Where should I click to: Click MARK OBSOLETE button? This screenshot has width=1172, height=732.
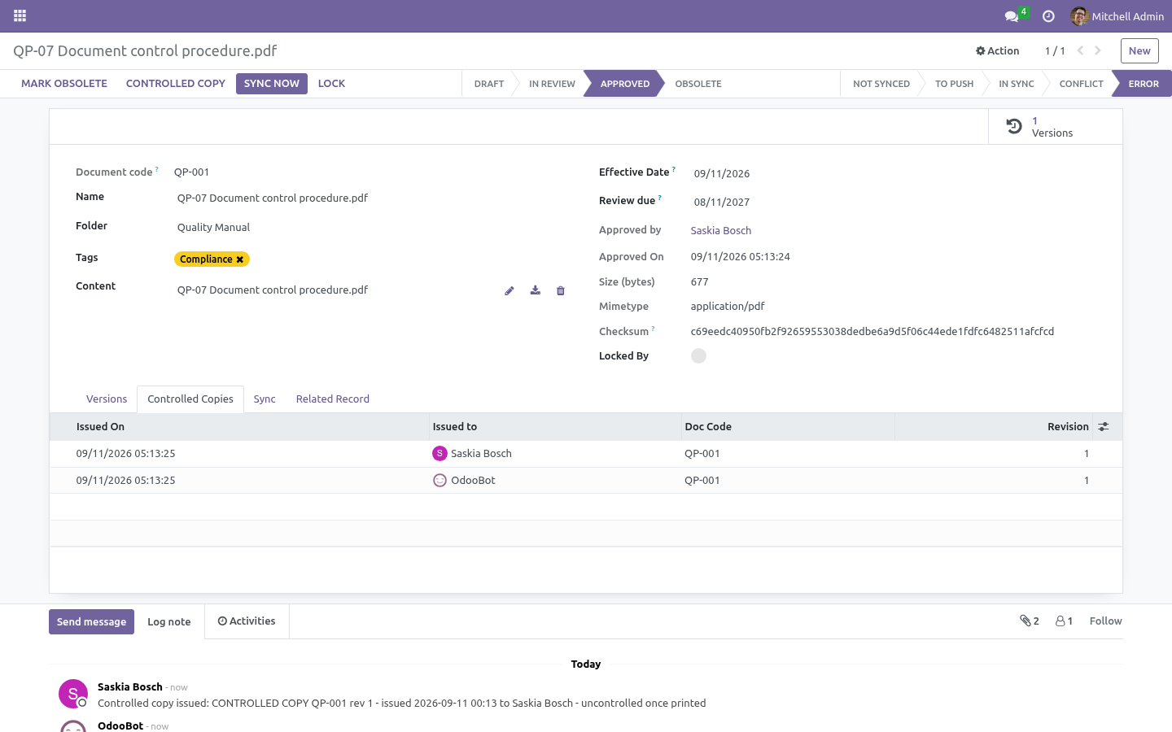64,84
